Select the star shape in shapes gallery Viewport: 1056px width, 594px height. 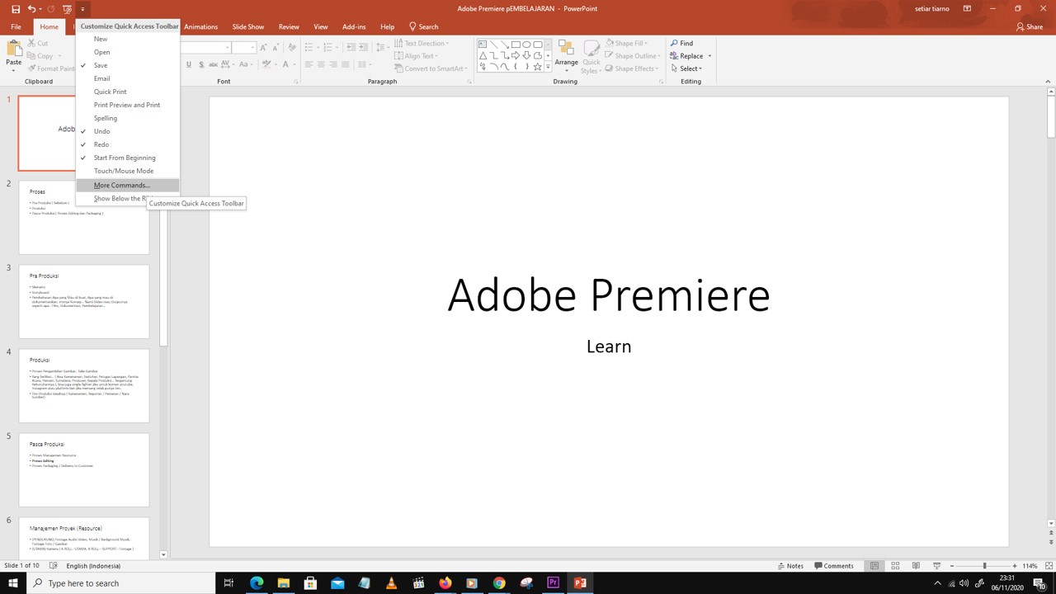click(537, 67)
